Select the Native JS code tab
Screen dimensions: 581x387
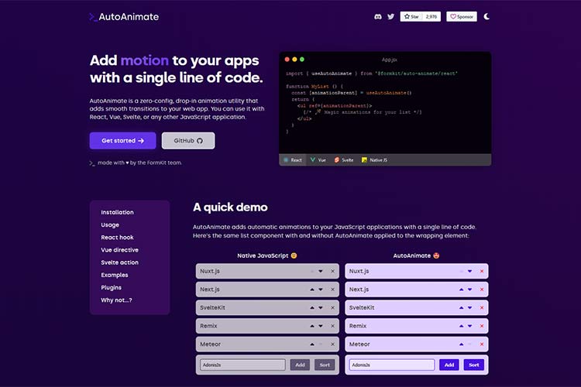click(x=374, y=159)
